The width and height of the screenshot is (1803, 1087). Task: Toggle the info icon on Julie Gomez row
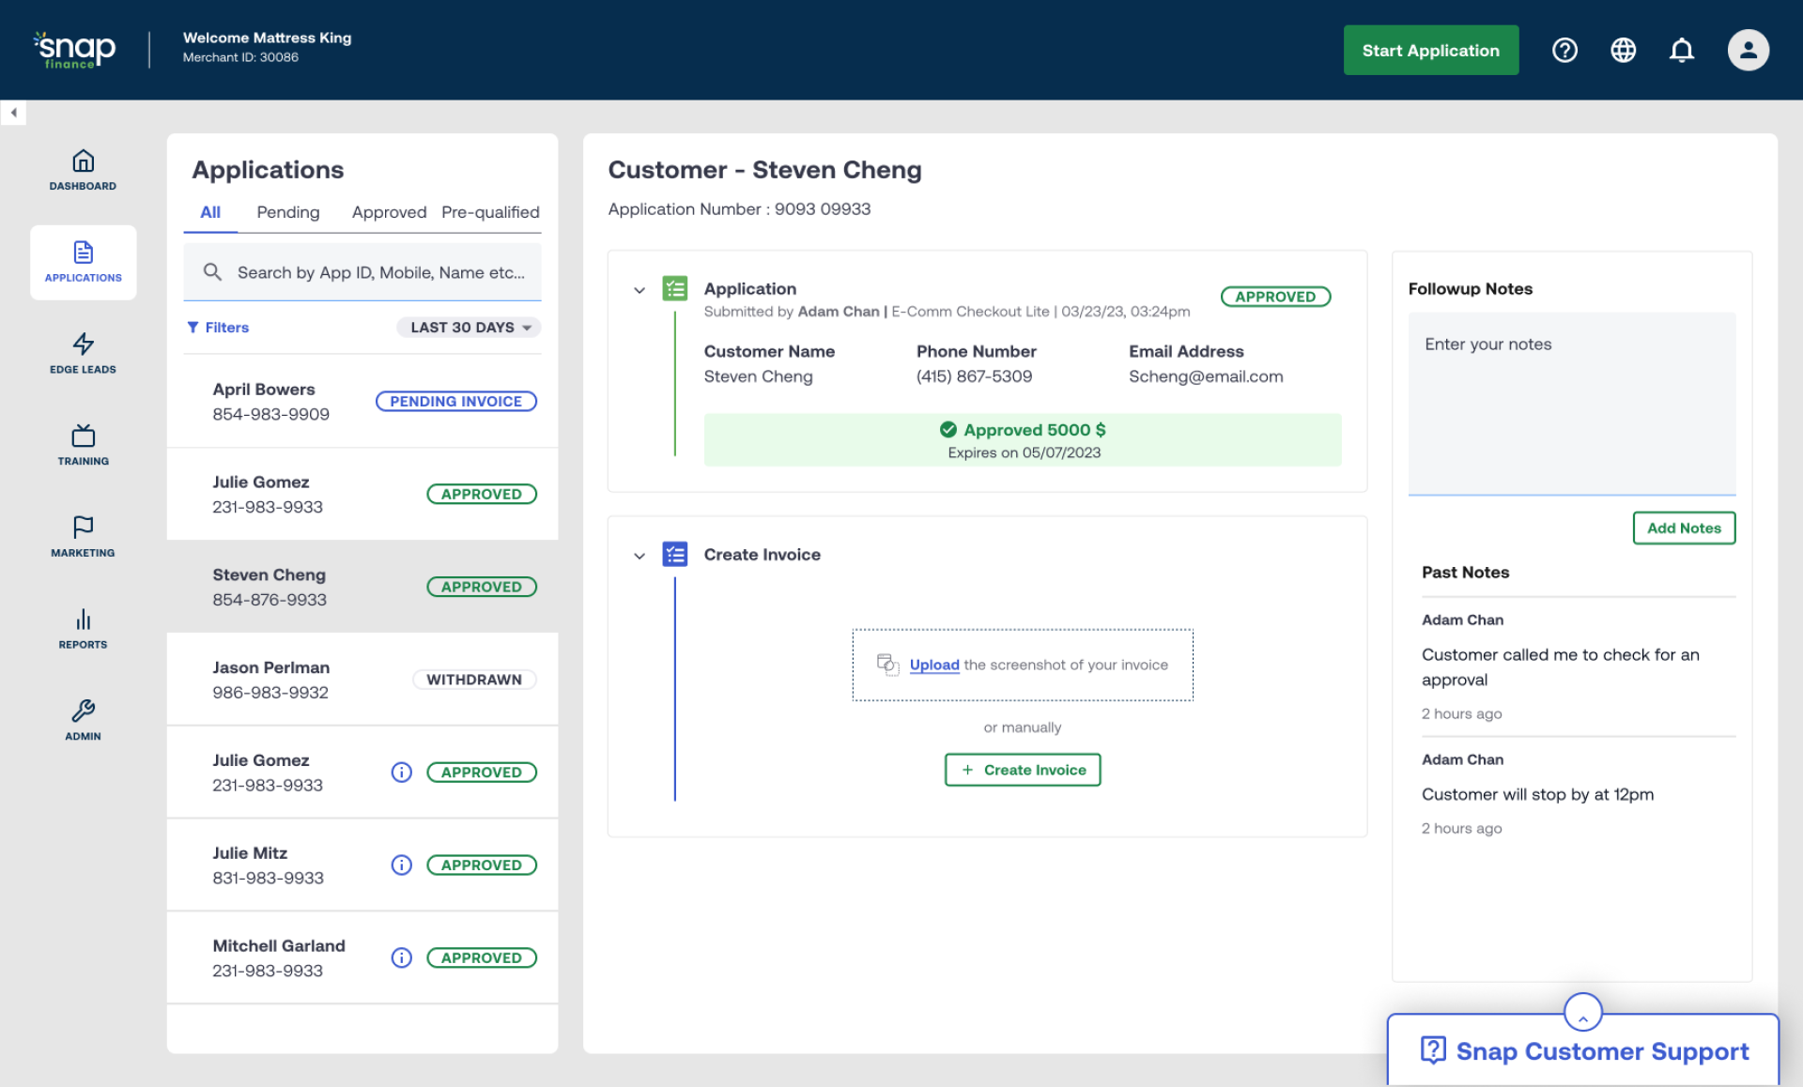coord(401,772)
